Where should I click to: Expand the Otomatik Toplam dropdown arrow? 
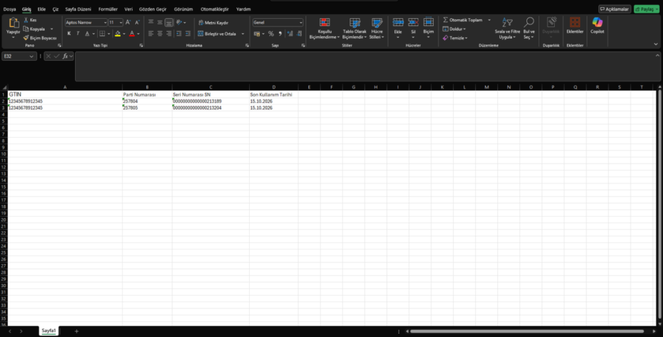pos(489,20)
